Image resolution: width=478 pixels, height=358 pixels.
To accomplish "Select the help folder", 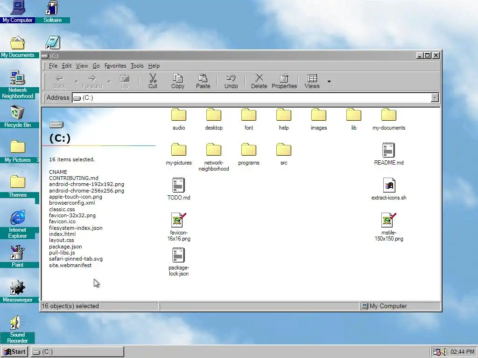I will [x=284, y=119].
